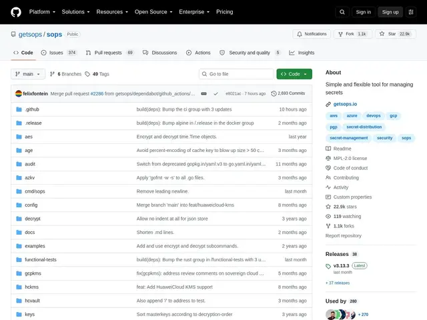Open the sops repository name link

coord(54,34)
